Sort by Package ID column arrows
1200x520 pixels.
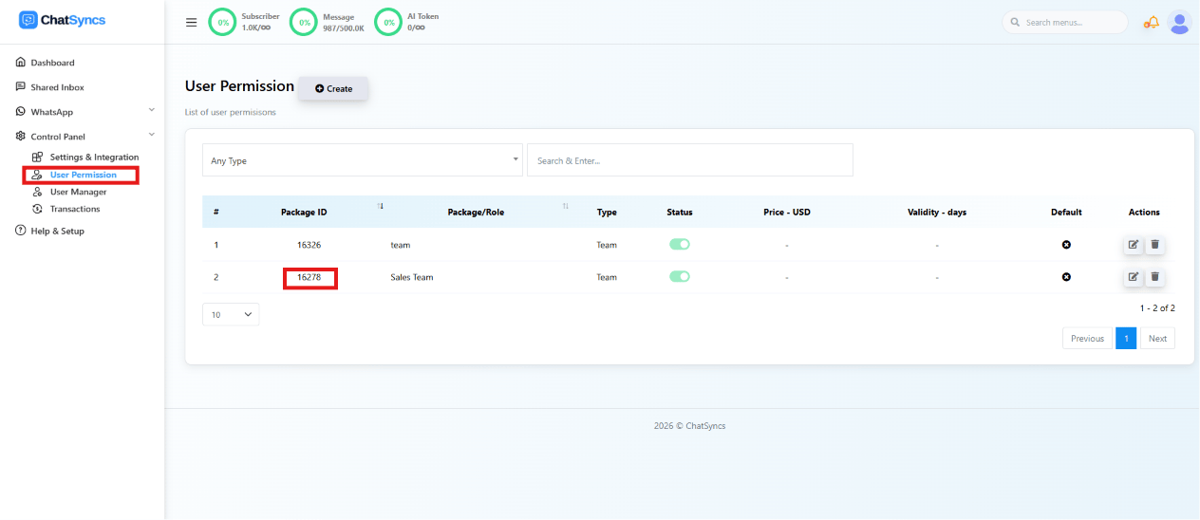click(381, 206)
